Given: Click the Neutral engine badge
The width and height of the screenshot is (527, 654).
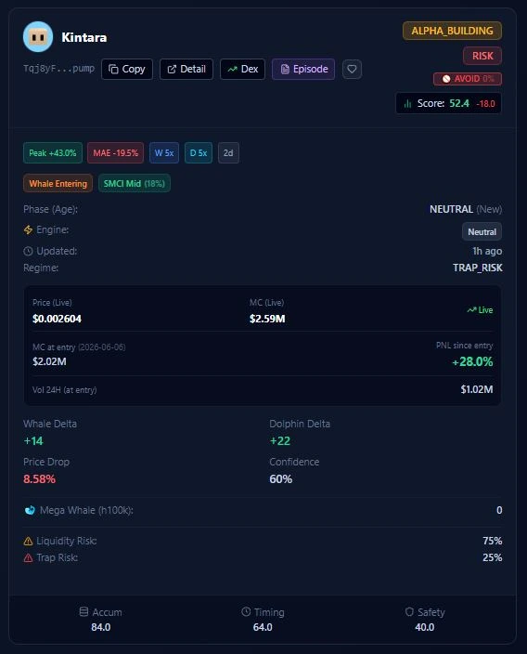Looking at the screenshot, I should click(482, 232).
